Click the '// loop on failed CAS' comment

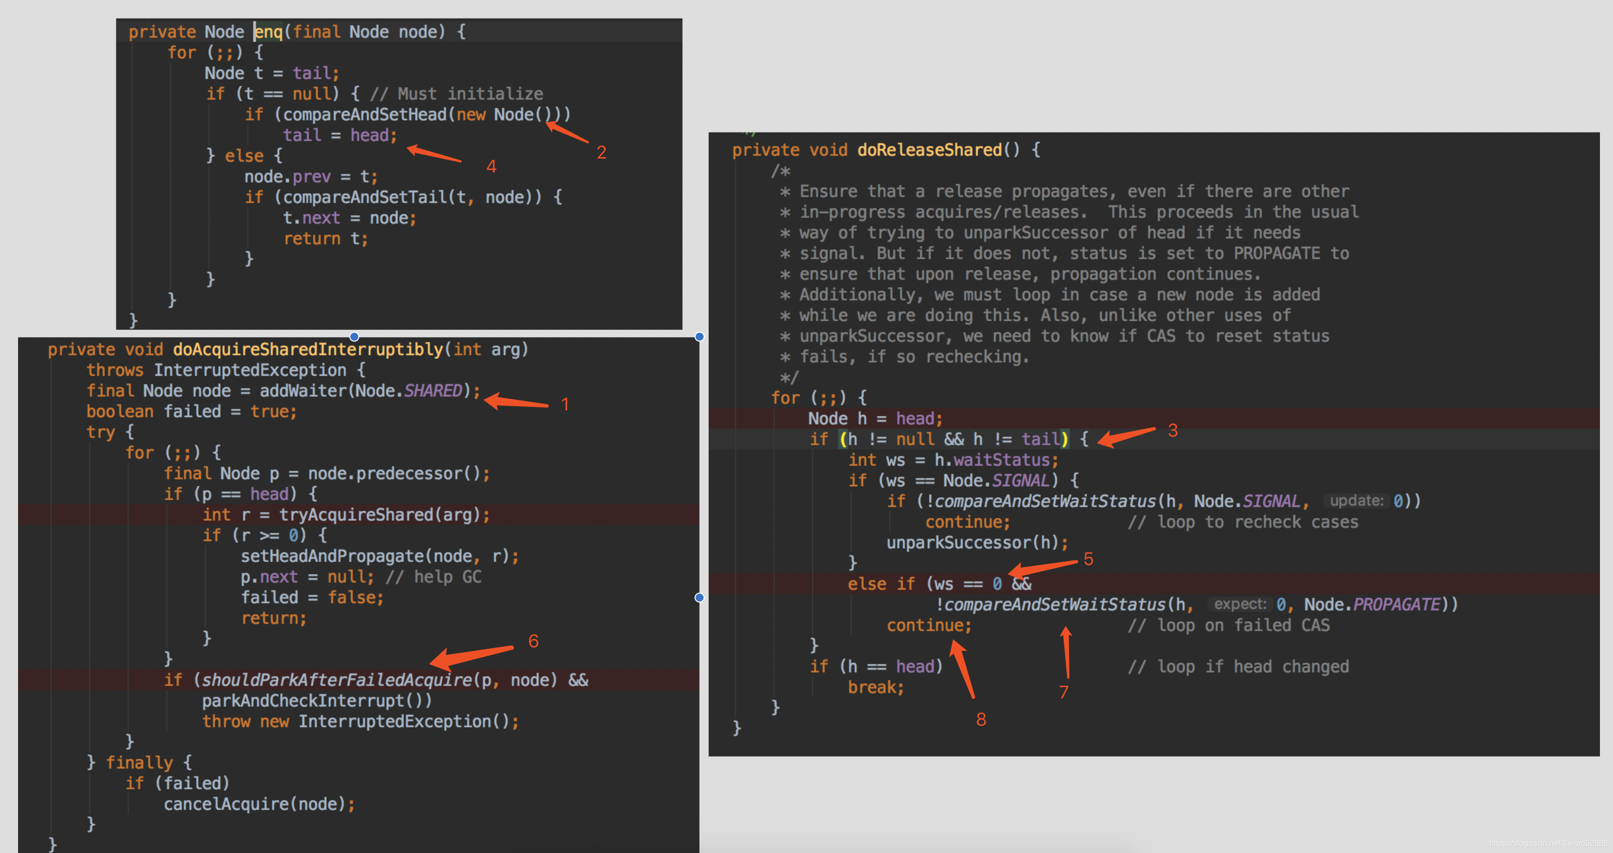(1228, 625)
